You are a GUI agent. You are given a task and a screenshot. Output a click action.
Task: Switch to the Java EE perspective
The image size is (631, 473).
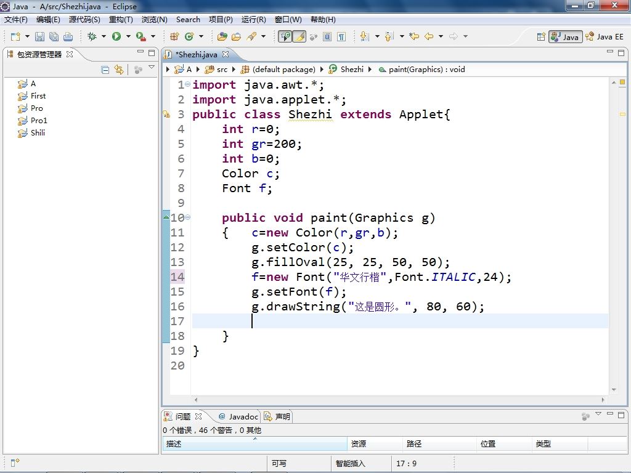point(605,37)
